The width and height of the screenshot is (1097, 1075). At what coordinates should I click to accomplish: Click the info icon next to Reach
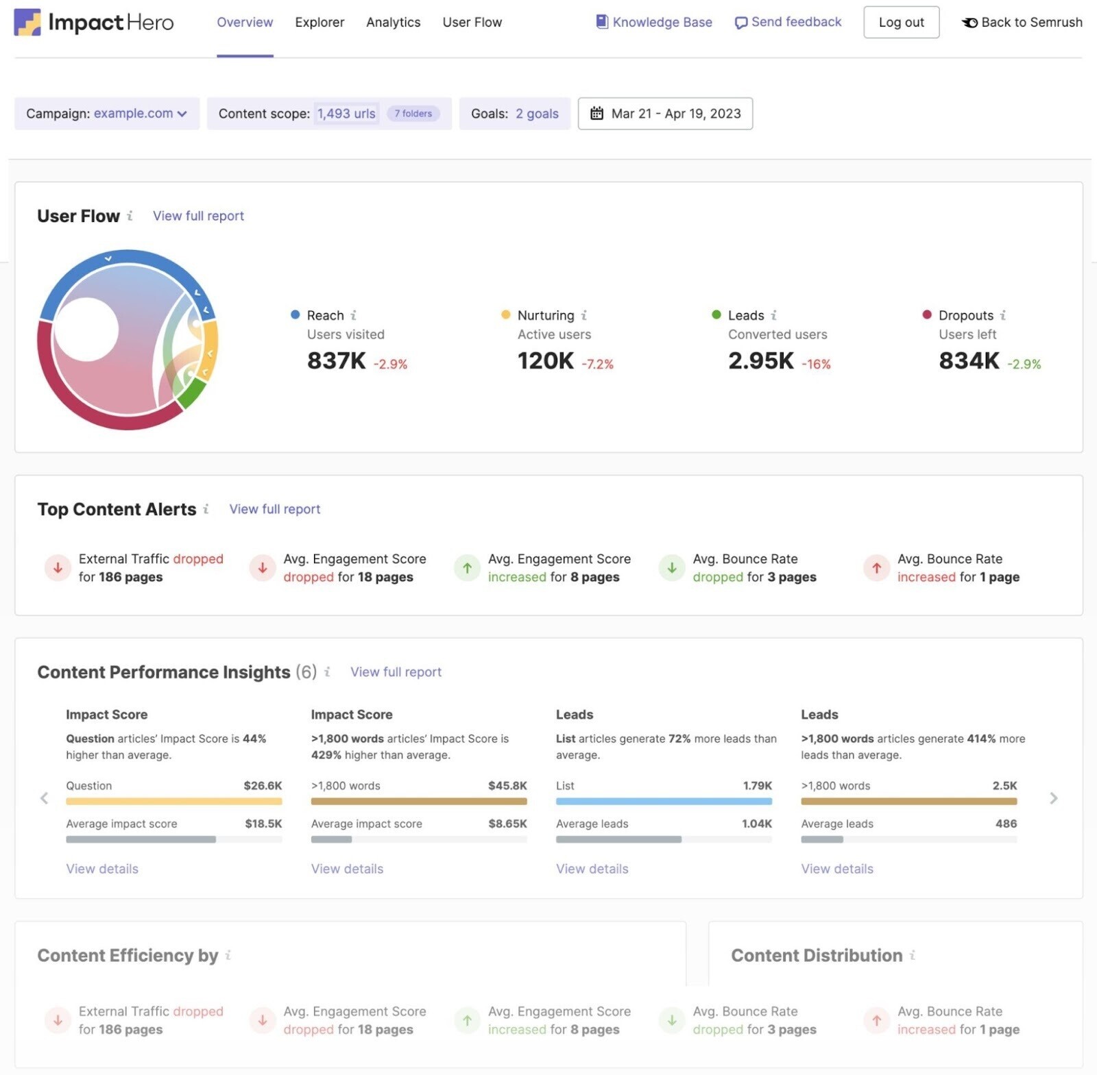354,315
